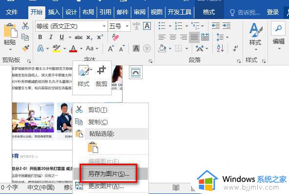
Task: Choose 复制(C) from context menu
Action: pyautogui.click(x=111, y=122)
